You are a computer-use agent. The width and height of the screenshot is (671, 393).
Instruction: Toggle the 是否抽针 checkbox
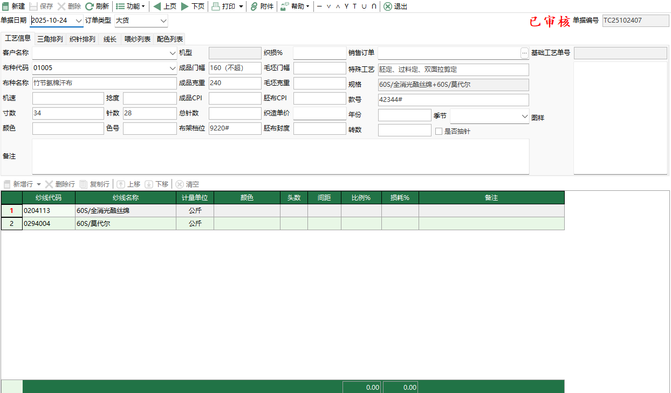(x=439, y=131)
